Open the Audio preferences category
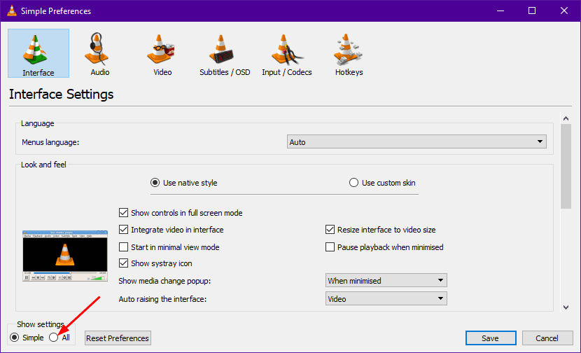 pyautogui.click(x=99, y=53)
